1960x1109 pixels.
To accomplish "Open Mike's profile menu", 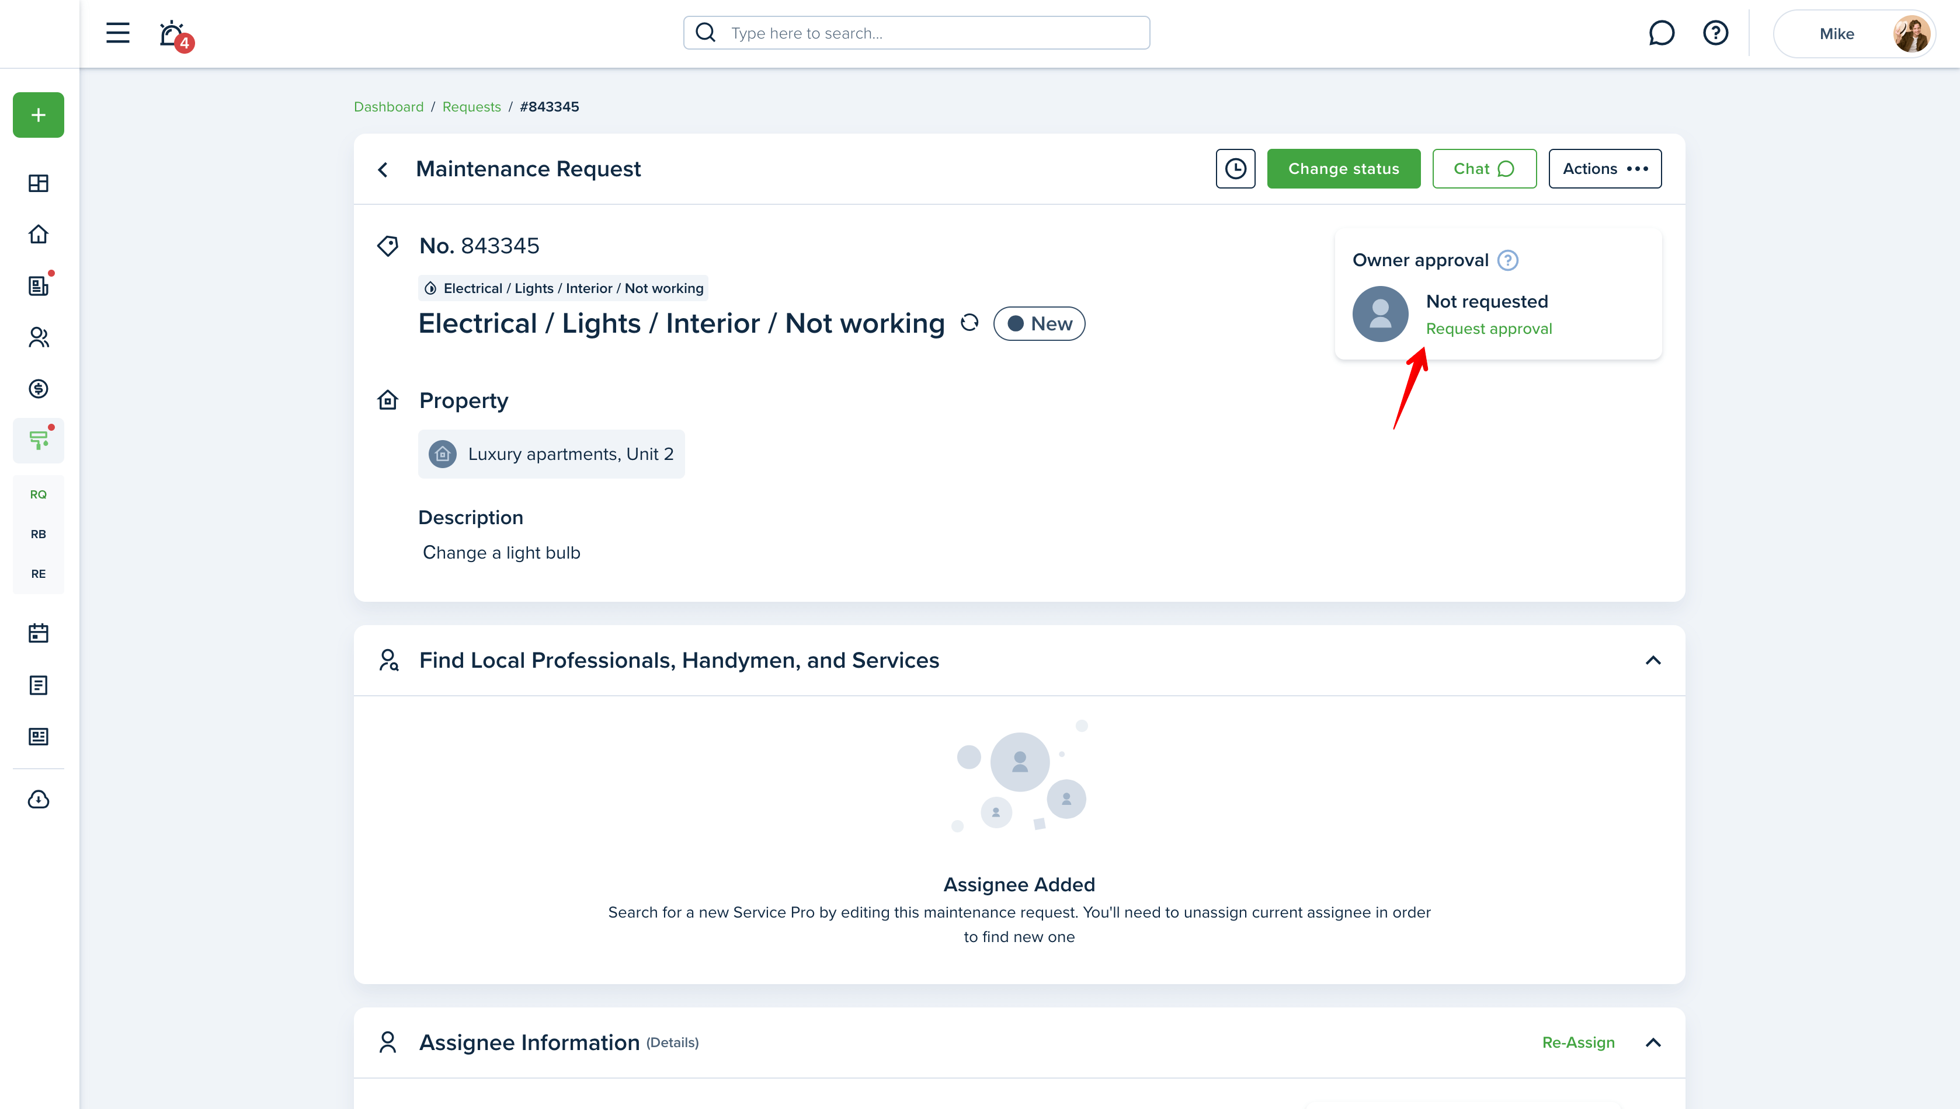I will tap(1854, 33).
